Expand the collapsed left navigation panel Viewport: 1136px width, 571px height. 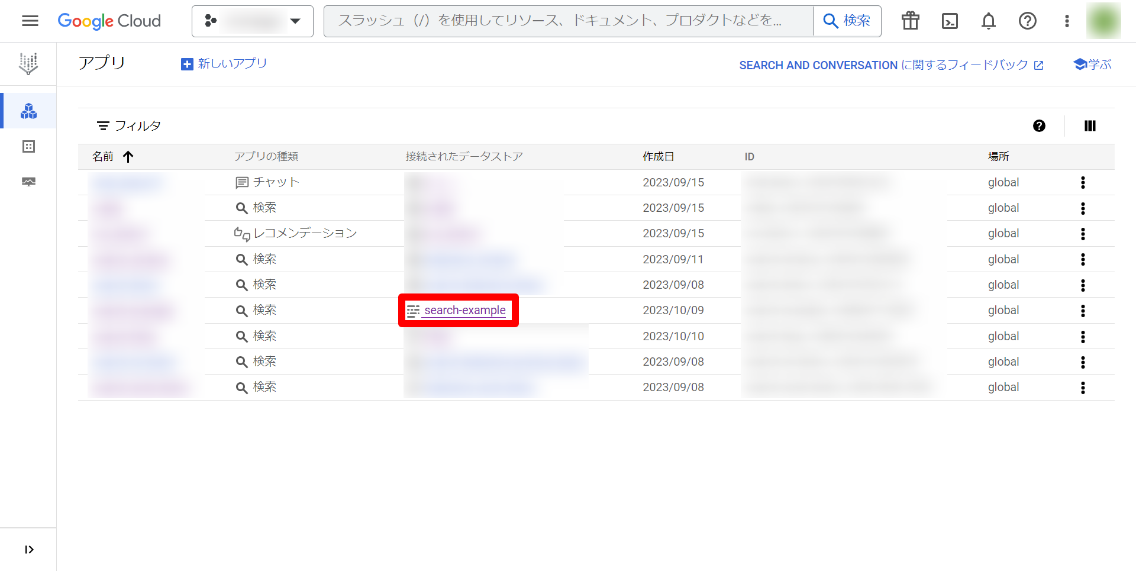(28, 550)
